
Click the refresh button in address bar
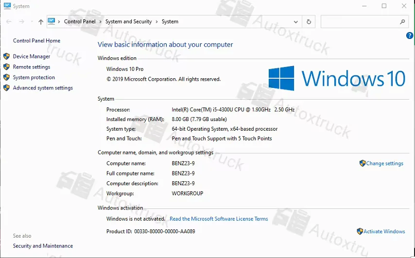pos(309,22)
